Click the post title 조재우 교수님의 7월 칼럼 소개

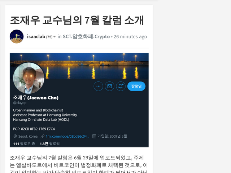click(77, 20)
